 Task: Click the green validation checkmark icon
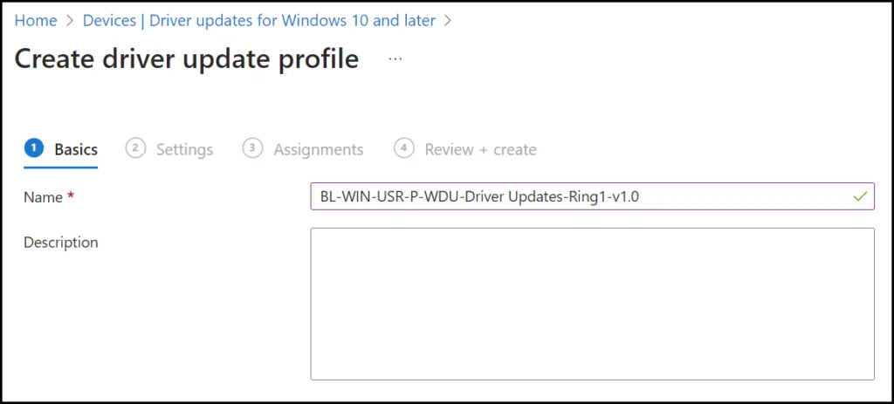860,196
